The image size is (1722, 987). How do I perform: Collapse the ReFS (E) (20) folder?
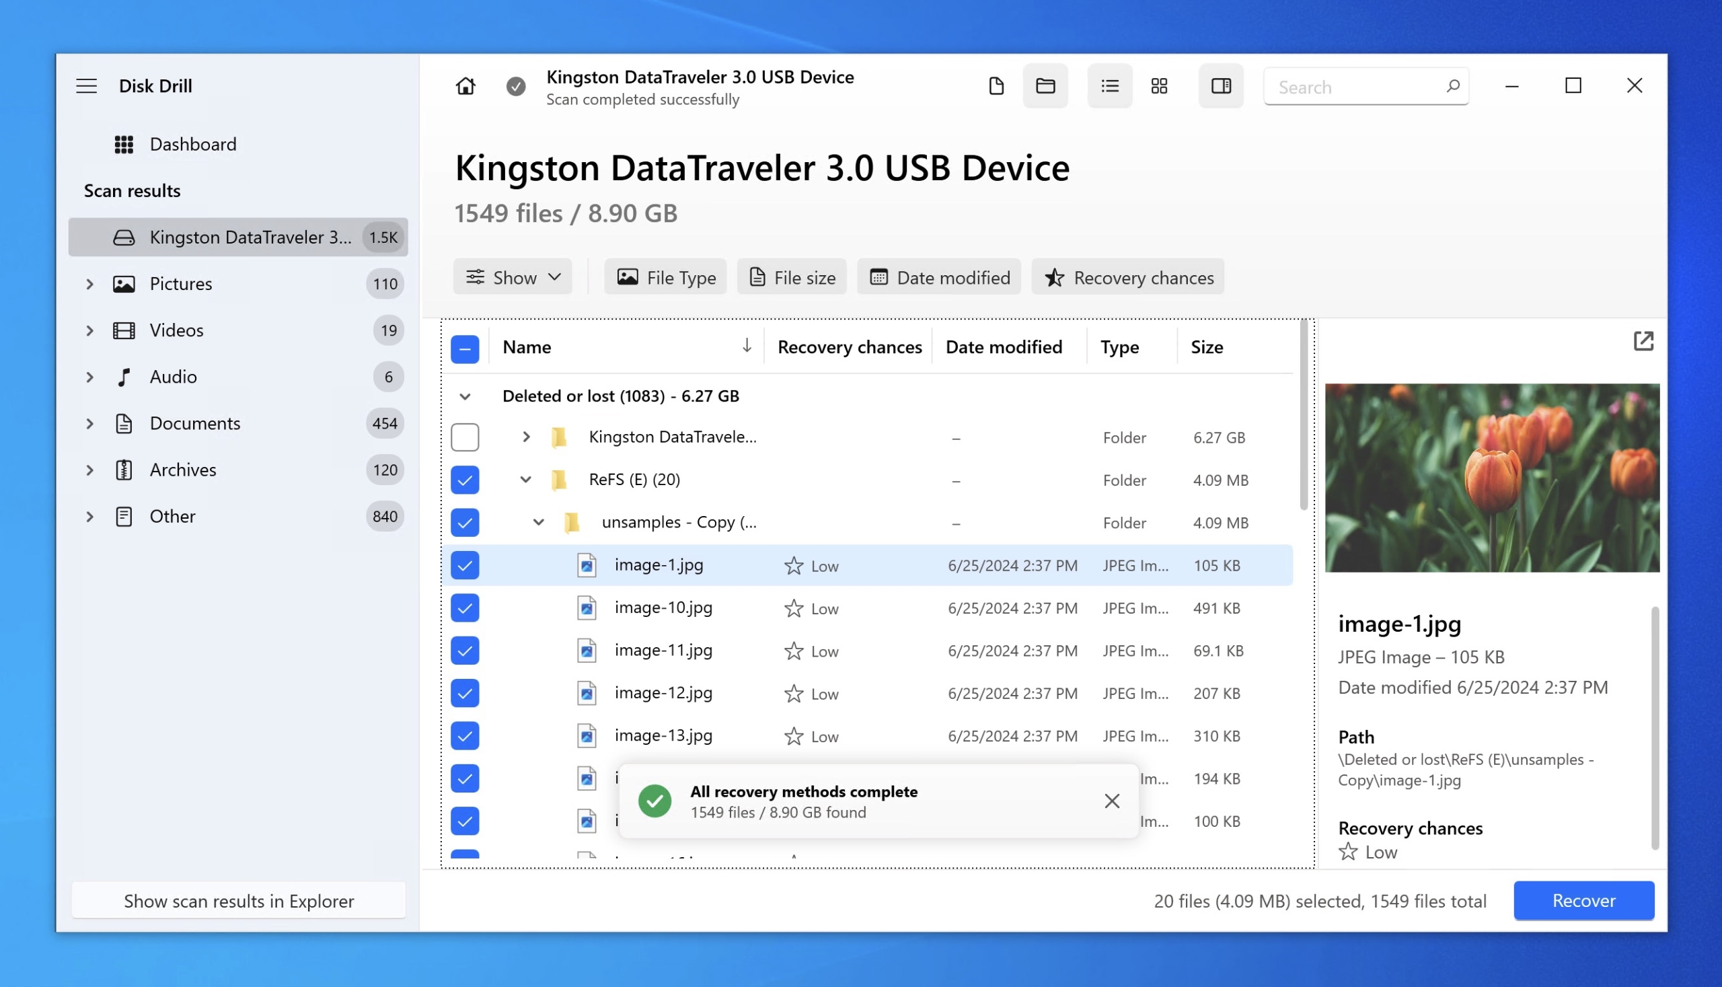(x=525, y=480)
